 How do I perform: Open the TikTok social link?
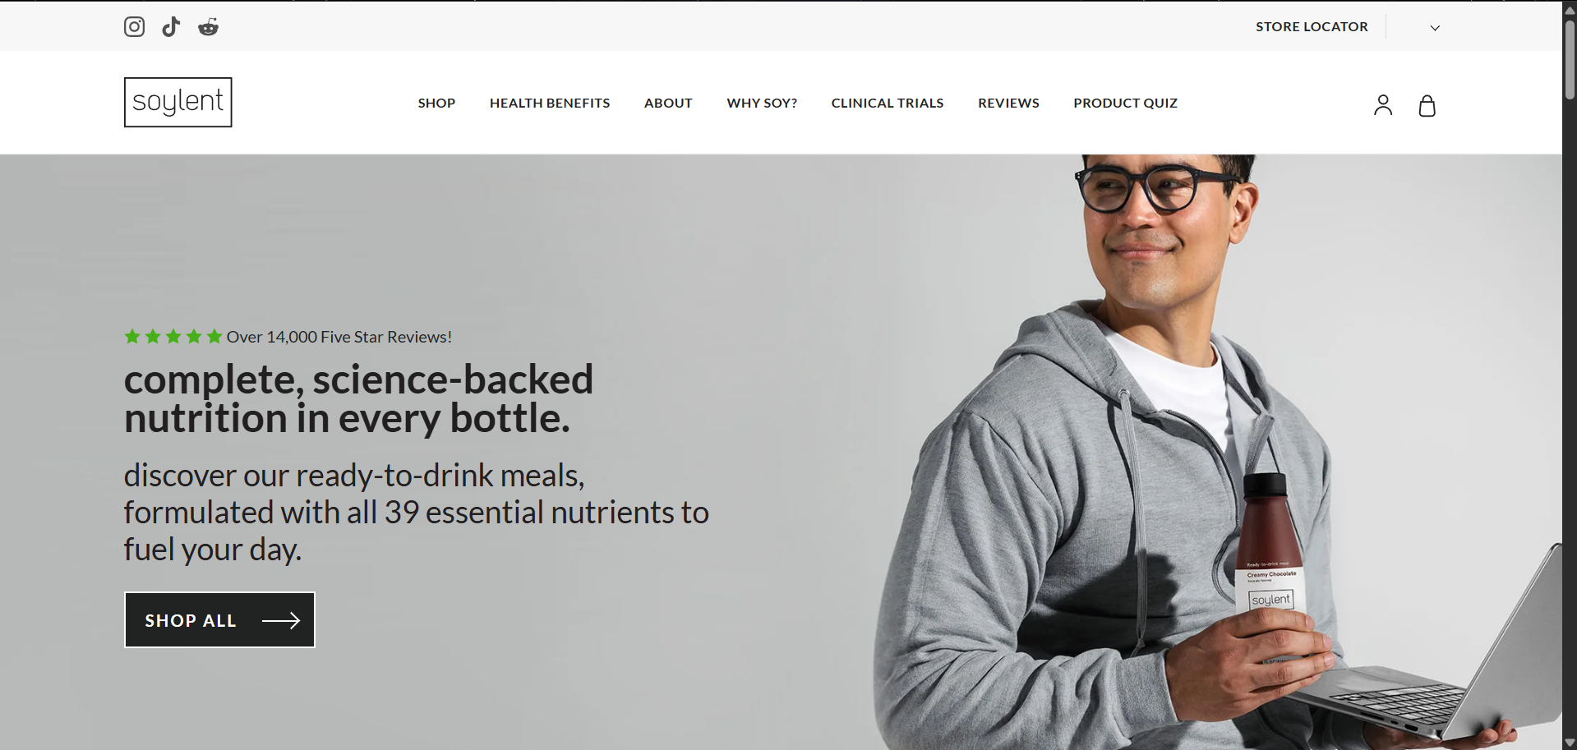(x=171, y=27)
